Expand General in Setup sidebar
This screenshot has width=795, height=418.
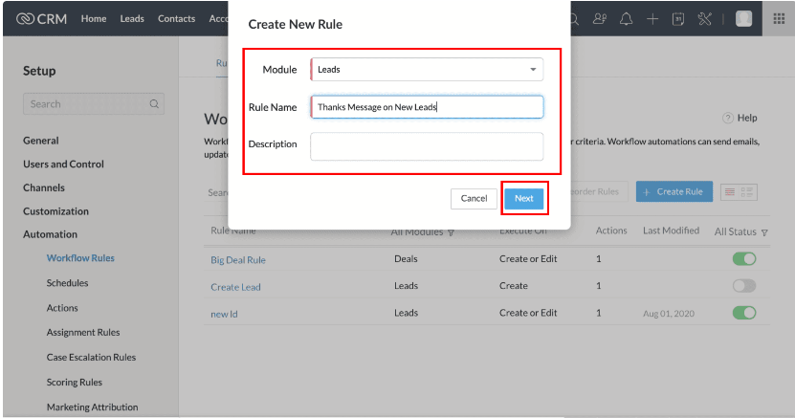pos(40,141)
